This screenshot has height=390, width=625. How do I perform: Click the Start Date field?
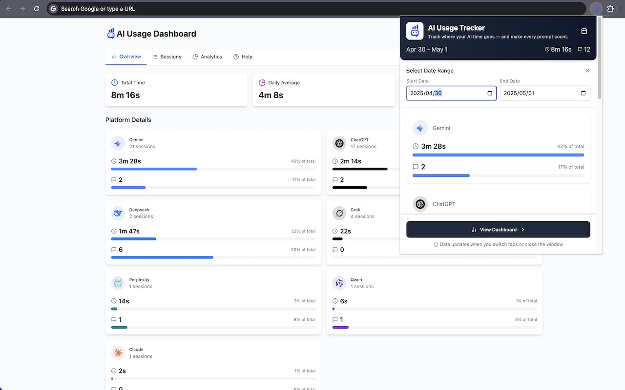coord(451,93)
